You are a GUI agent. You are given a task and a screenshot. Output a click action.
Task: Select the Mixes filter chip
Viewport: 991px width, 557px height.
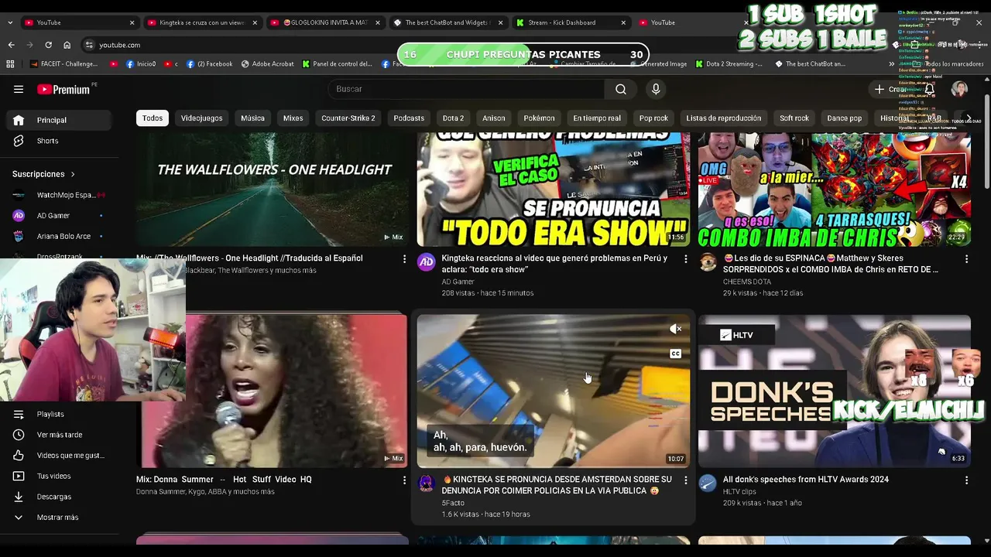293,118
